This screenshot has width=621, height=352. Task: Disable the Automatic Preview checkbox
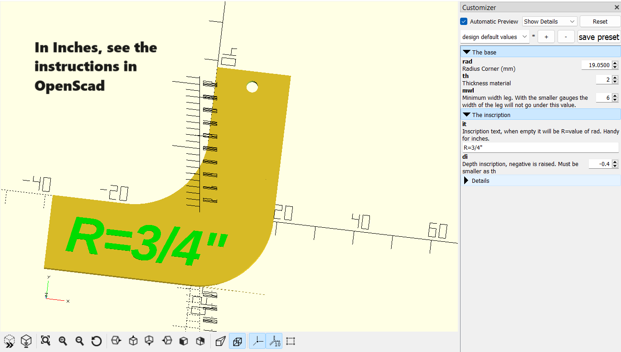463,21
